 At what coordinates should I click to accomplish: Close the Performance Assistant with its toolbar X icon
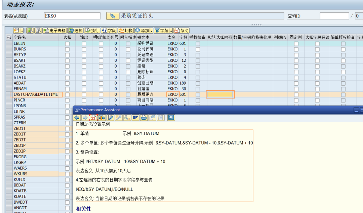point(171,118)
